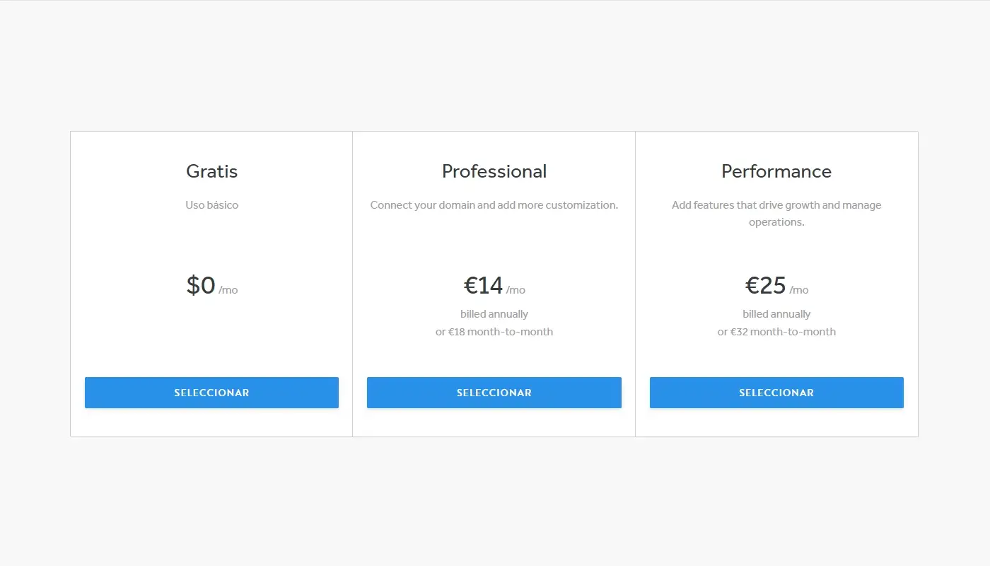Click the Performance plan description text
Screen dimensions: 990x566
tap(776, 213)
